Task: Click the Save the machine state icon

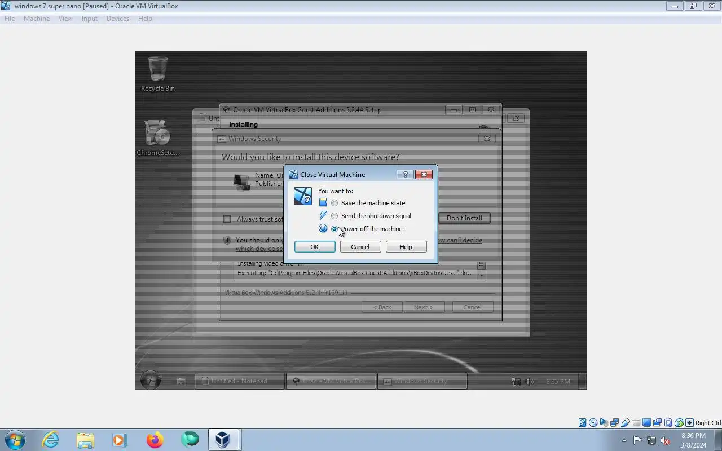Action: click(323, 202)
